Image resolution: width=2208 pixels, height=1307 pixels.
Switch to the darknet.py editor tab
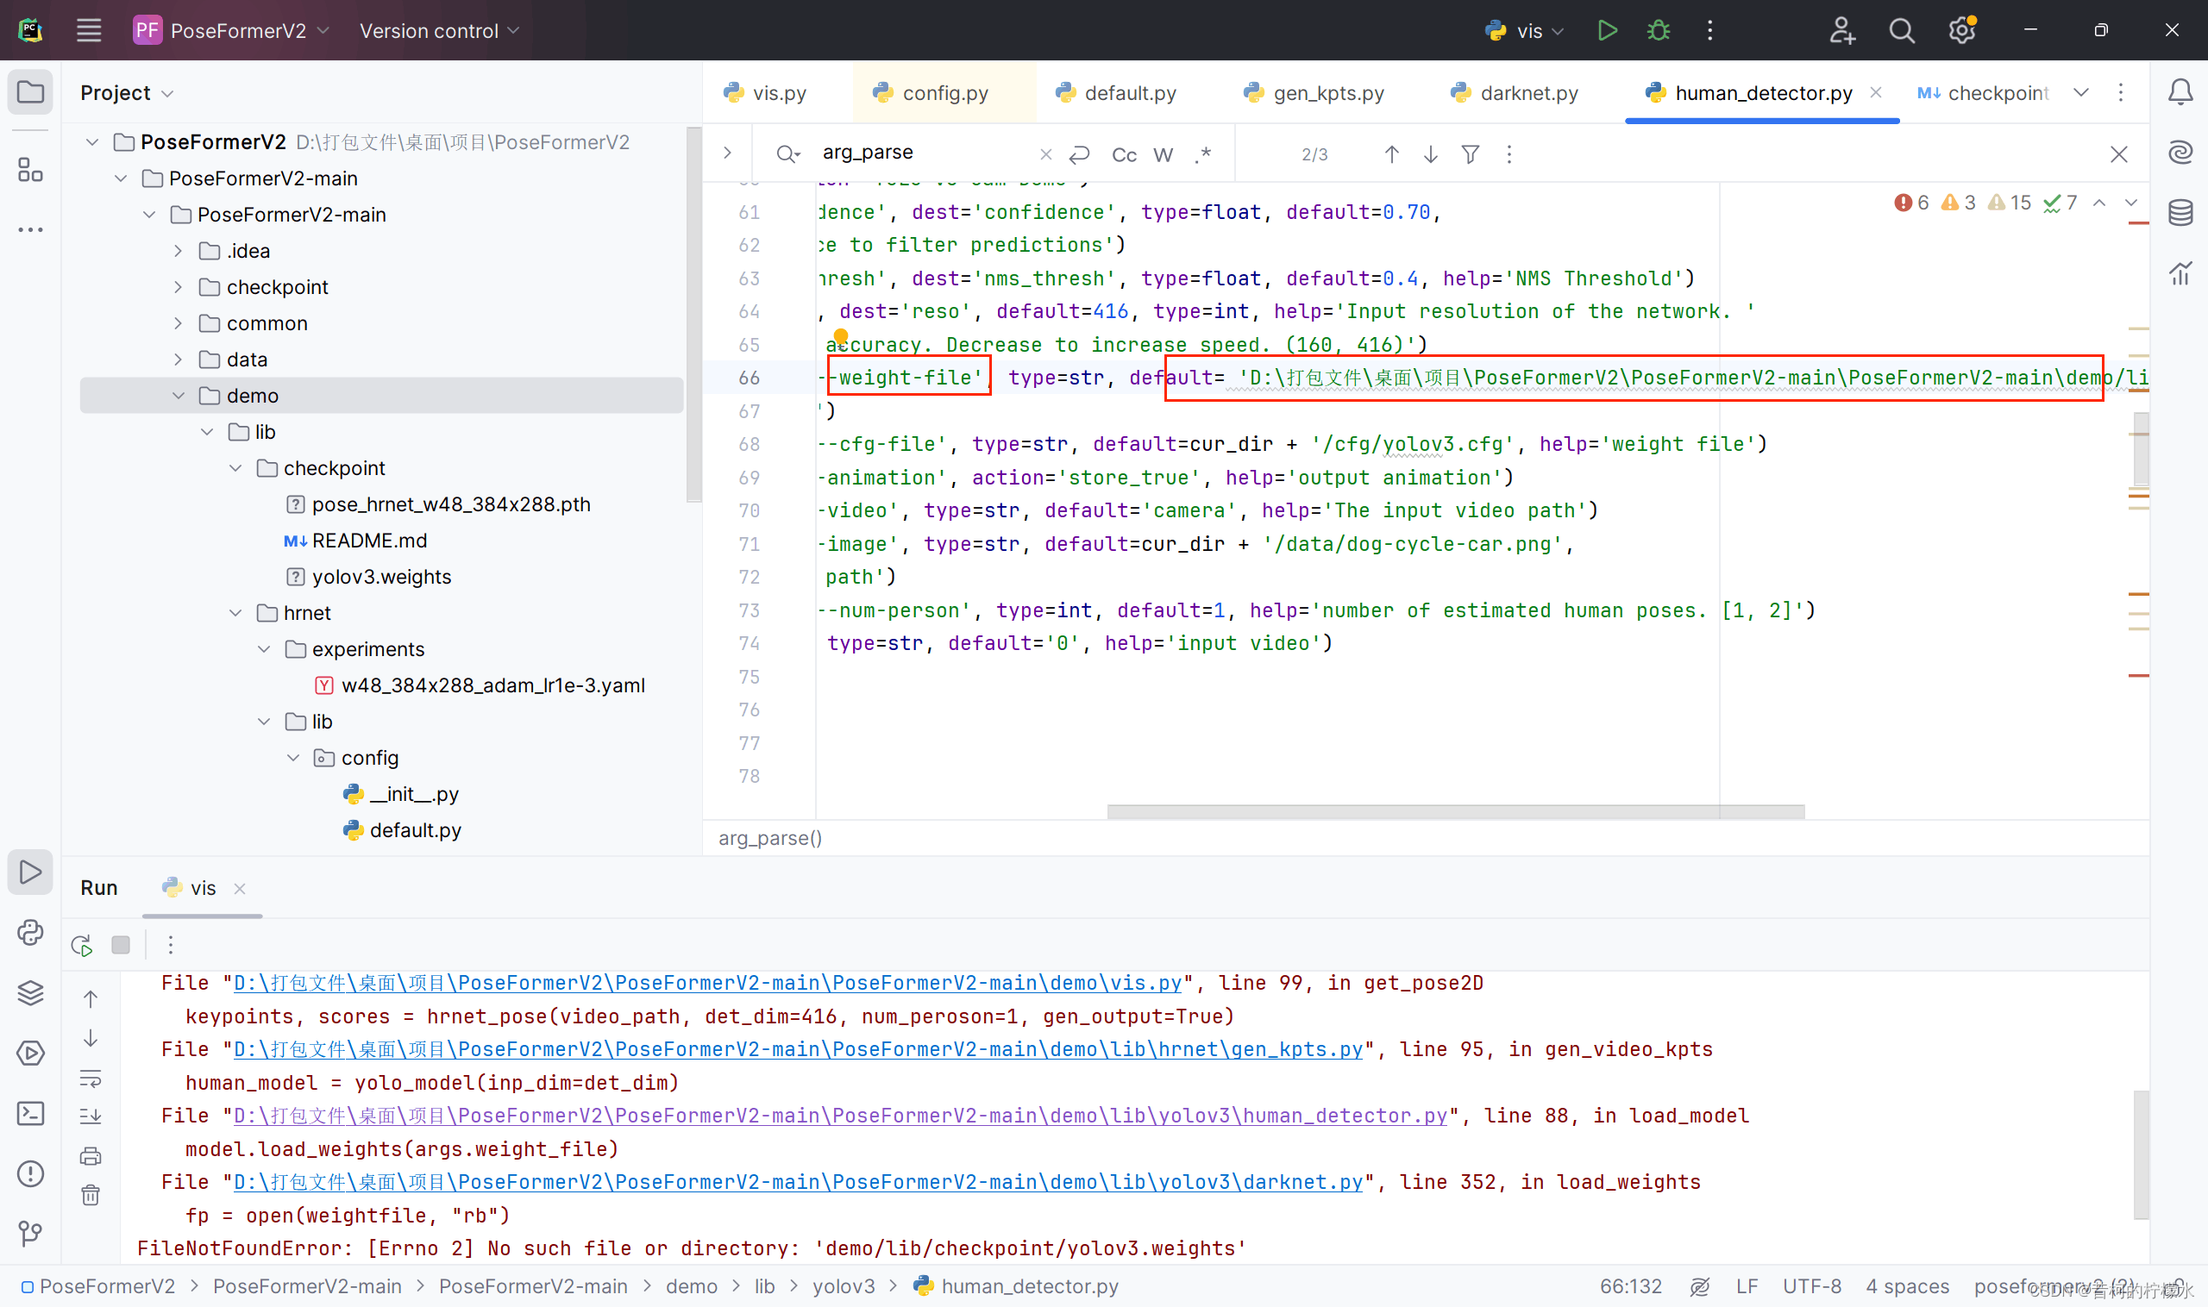tap(1527, 93)
